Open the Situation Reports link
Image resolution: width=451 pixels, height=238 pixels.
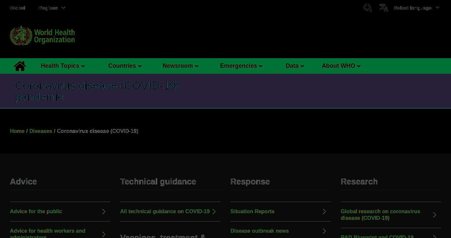click(x=252, y=212)
